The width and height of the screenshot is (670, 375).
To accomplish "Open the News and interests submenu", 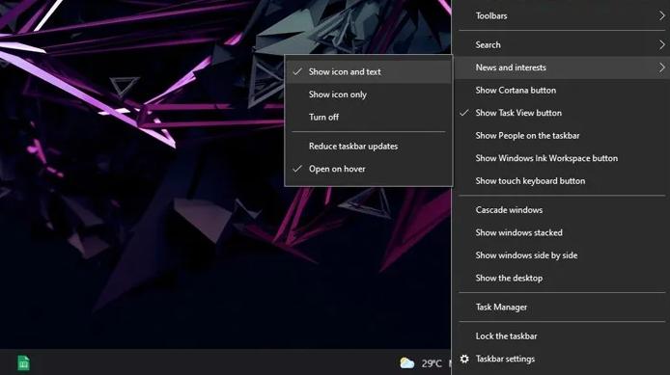I will 562,67.
